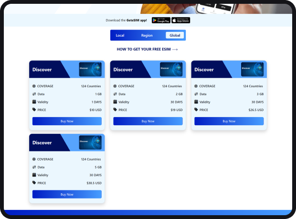Click the price tag icon on $38.5 plan
Image resolution: width=296 pixels, height=219 pixels.
[34, 183]
